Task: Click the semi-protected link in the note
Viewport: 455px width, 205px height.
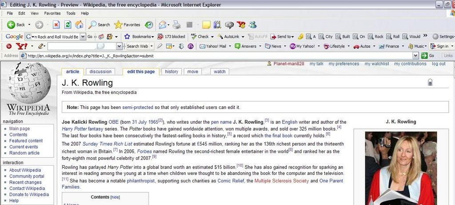Action: (x=138, y=107)
